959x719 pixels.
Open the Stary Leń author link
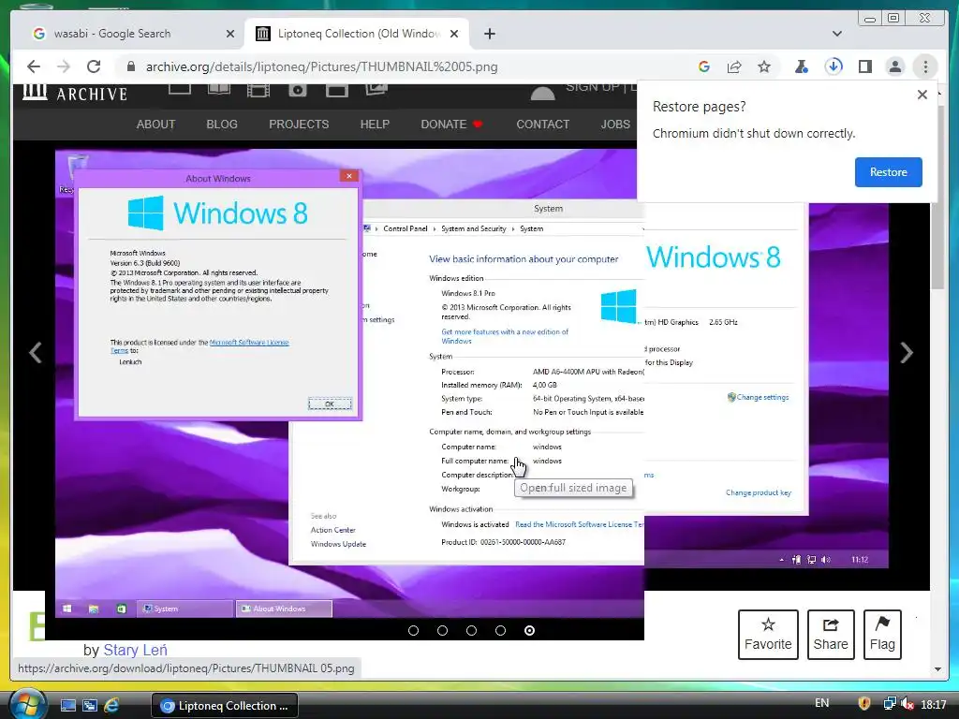point(135,650)
